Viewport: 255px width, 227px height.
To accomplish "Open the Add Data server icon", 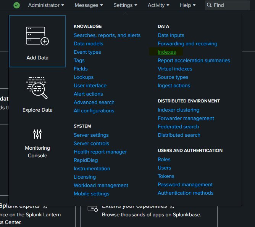I will point(37,36).
